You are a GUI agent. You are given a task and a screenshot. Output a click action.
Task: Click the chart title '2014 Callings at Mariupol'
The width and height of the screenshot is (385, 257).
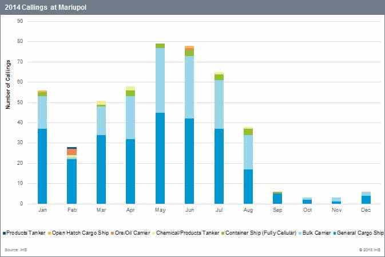click(x=45, y=7)
